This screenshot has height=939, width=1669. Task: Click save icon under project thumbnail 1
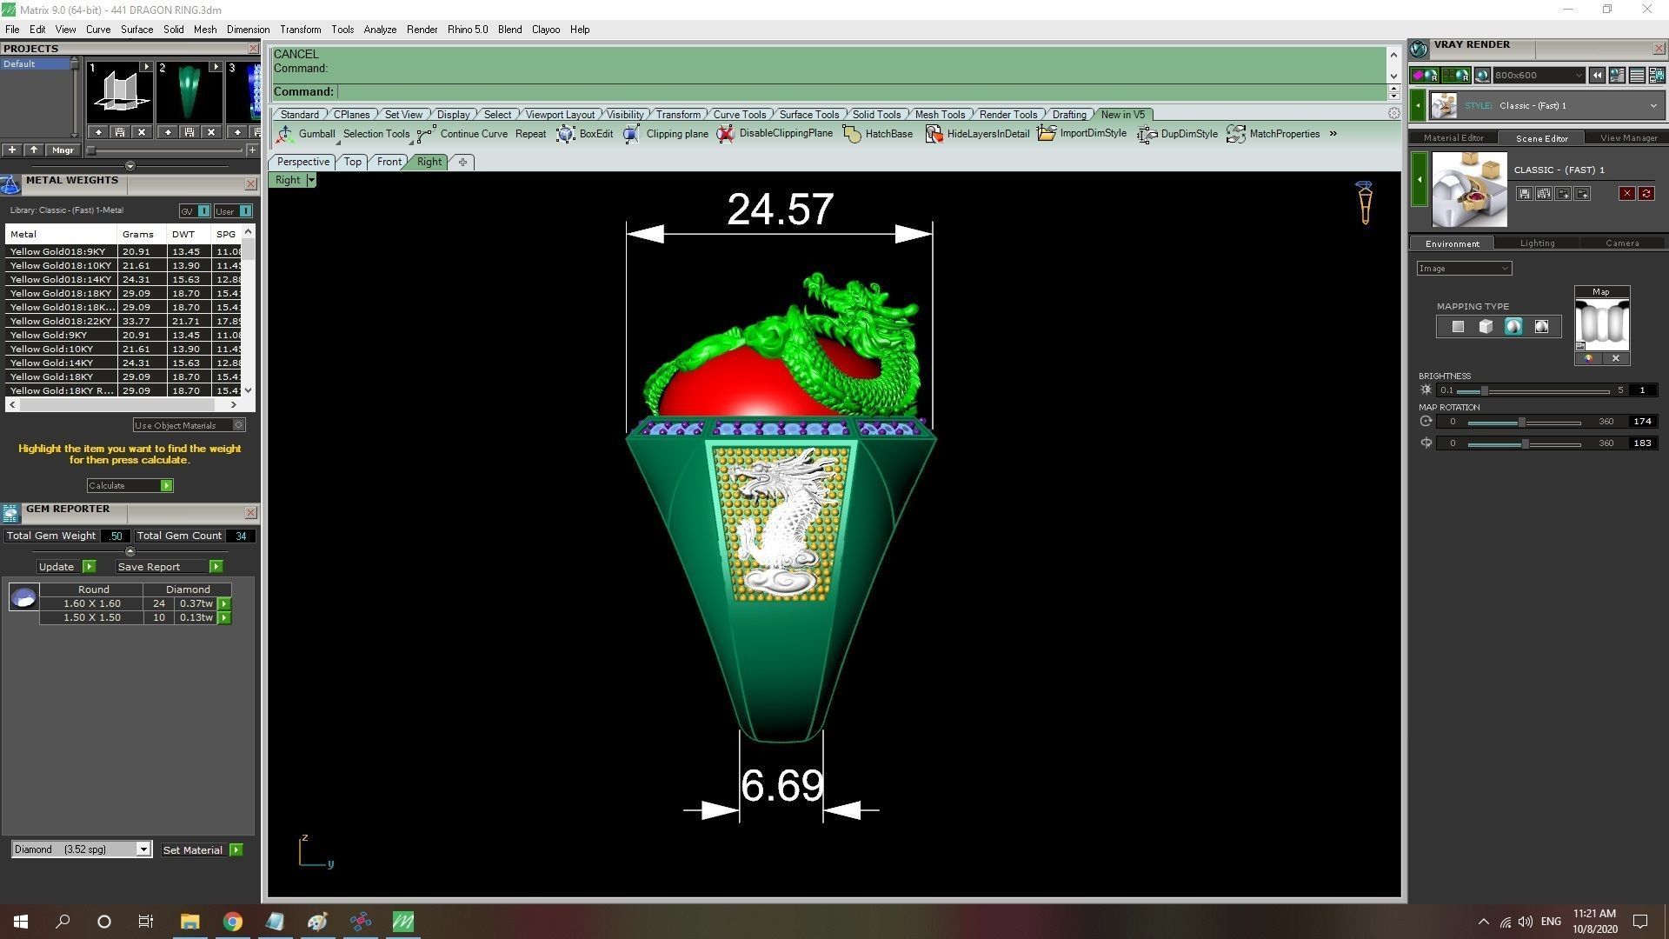[120, 132]
